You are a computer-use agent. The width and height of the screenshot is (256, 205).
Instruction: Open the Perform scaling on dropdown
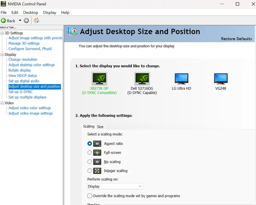[x=115, y=186]
